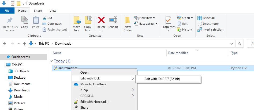Choose Edit with IDLE 3.7 (32-bit)

[164, 79]
